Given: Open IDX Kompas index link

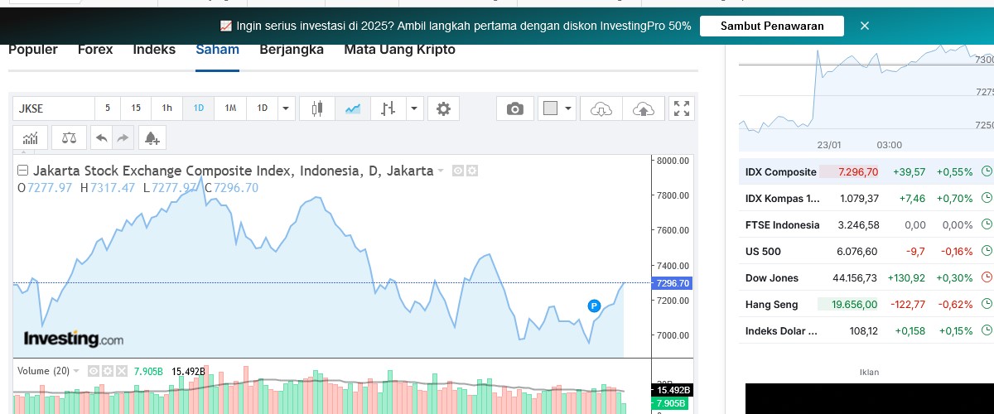Looking at the screenshot, I should point(783,198).
